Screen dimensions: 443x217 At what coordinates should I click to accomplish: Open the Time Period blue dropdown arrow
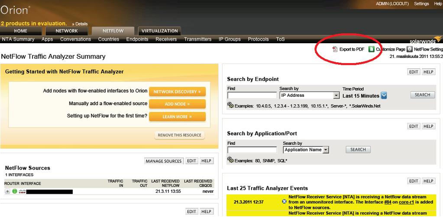(384, 96)
